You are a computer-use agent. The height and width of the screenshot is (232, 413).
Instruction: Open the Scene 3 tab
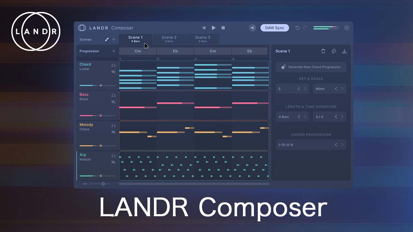203,39
